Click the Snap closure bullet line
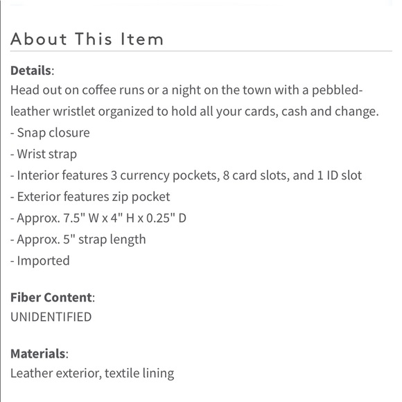This screenshot has height=402, width=402. click(x=50, y=133)
